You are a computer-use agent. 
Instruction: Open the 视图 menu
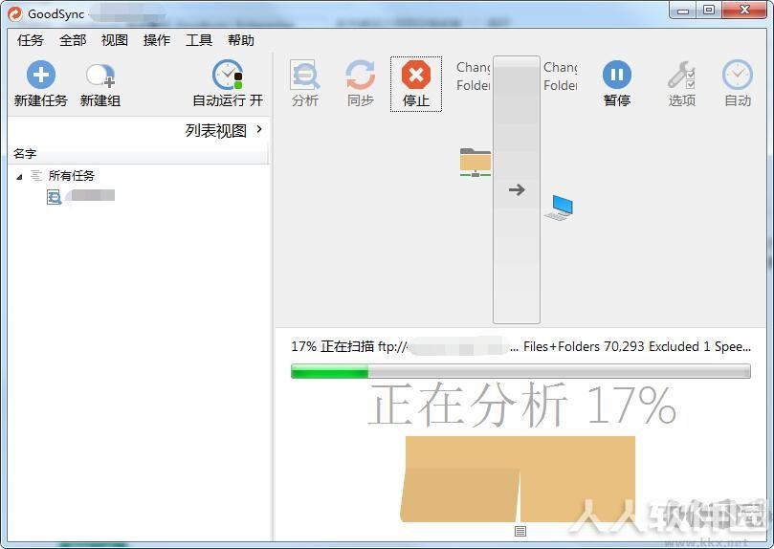[x=115, y=40]
